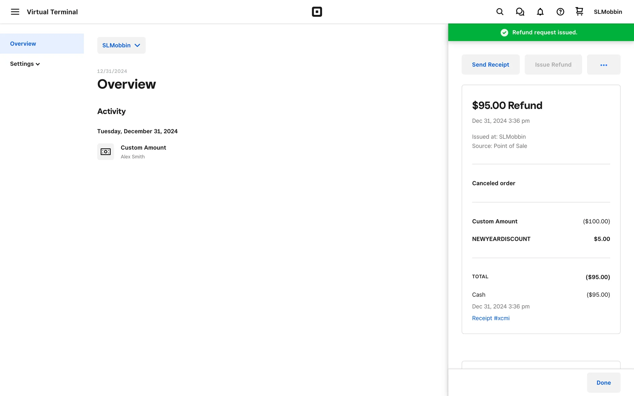Screen dimensions: 634x396
Task: Open the hamburger navigation menu
Action: tap(15, 12)
